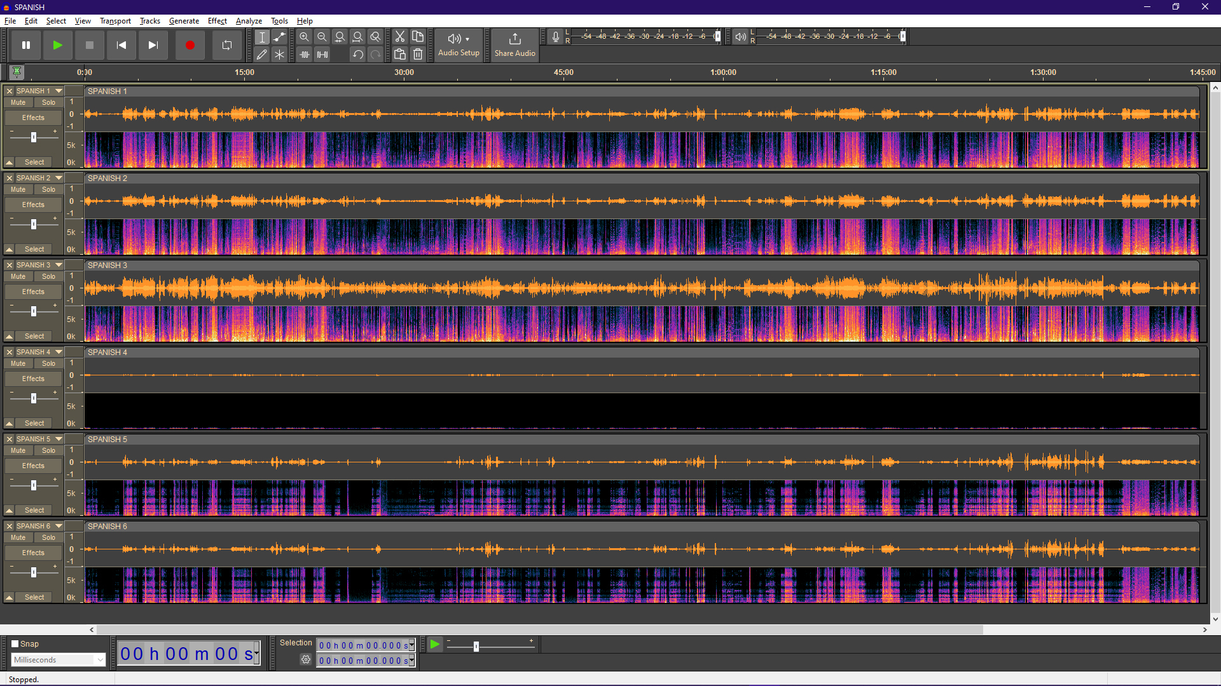Choose the Draw pencil tool
Viewport: 1221px width, 686px height.
tap(262, 55)
